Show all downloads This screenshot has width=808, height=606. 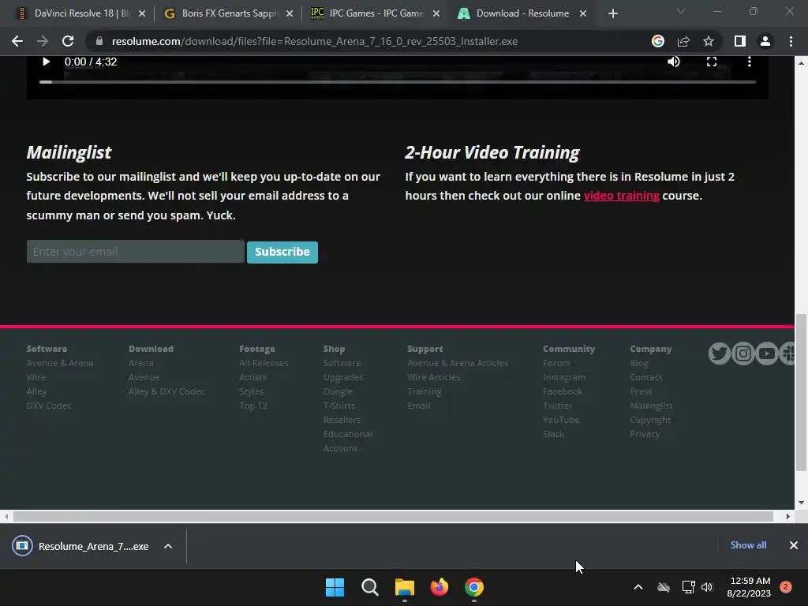coord(748,545)
